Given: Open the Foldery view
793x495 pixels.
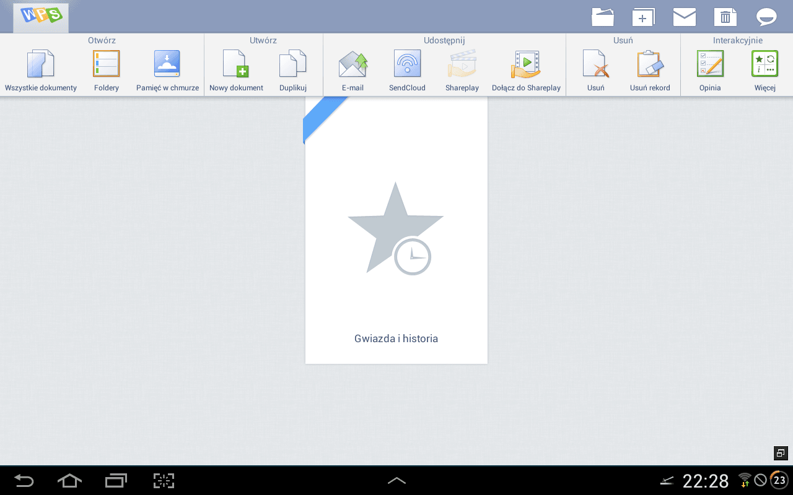Looking at the screenshot, I should 107,71.
